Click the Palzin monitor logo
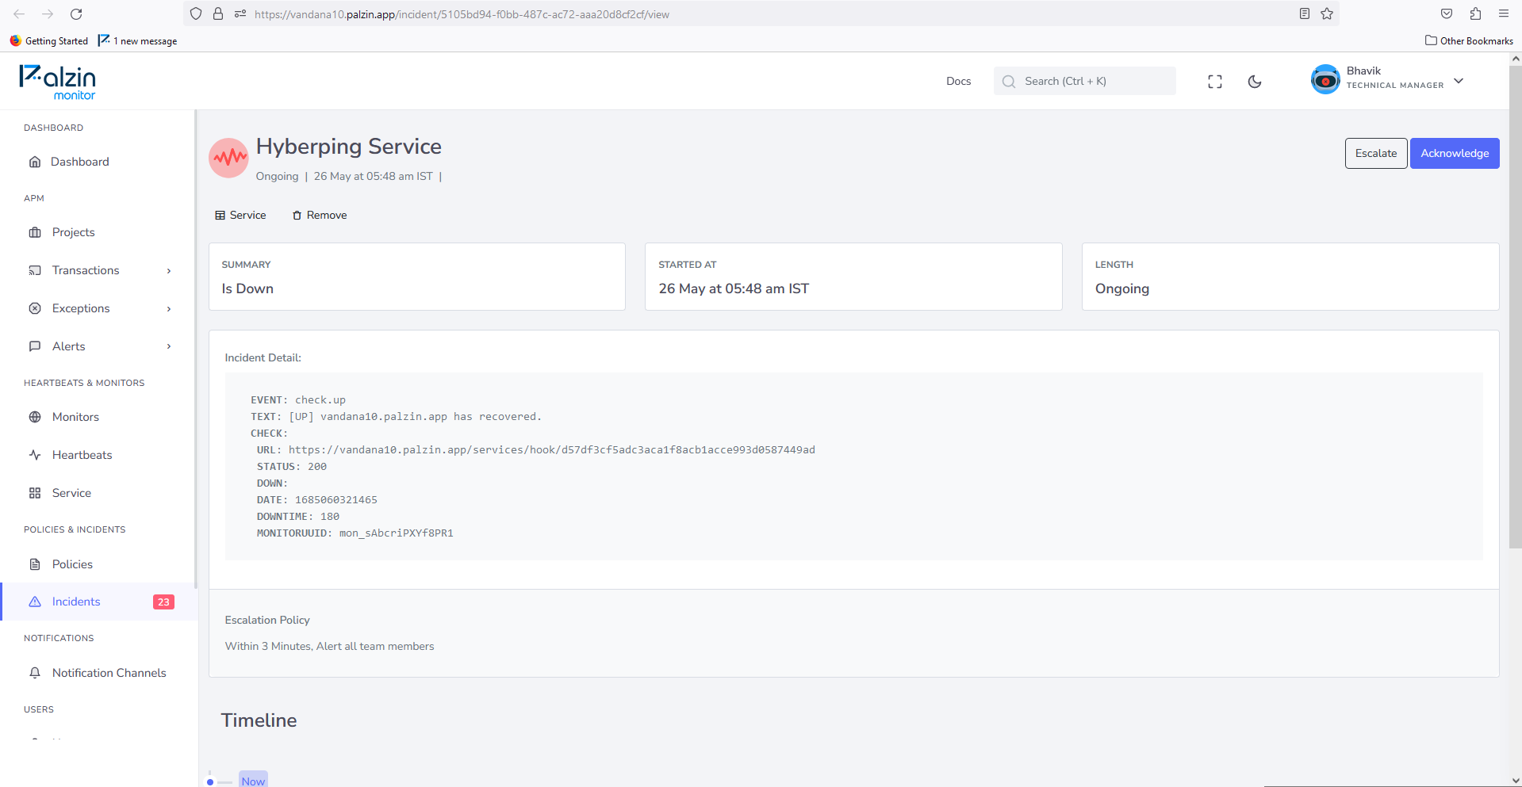The image size is (1522, 787). click(x=58, y=82)
